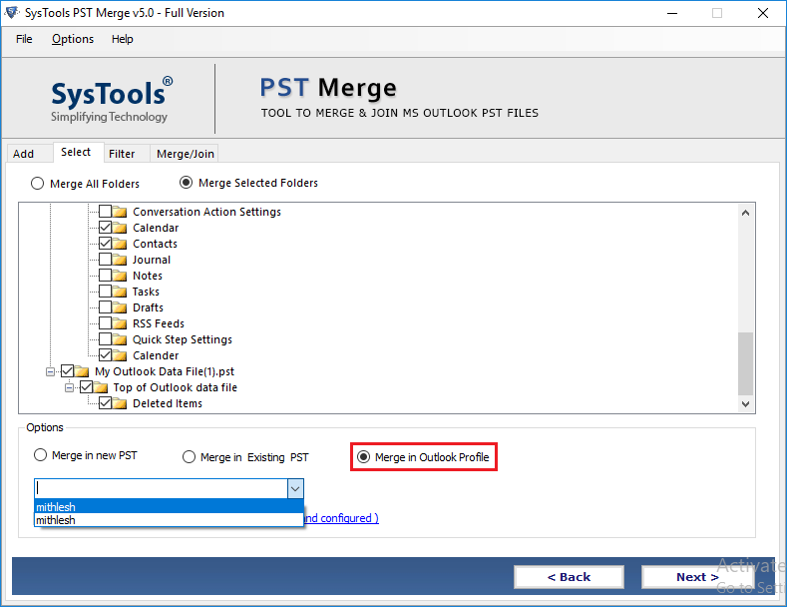Screen dimensions: 787x607
Task: Uncheck My Outlook Data File(1).pst checkbox
Action: point(67,370)
